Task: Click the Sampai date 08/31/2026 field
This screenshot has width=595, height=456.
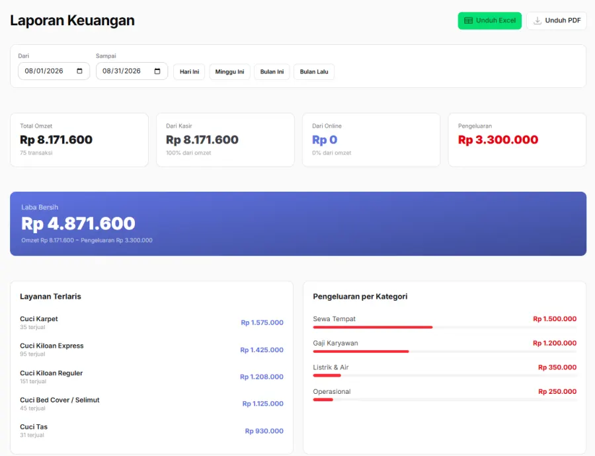Action: point(132,71)
